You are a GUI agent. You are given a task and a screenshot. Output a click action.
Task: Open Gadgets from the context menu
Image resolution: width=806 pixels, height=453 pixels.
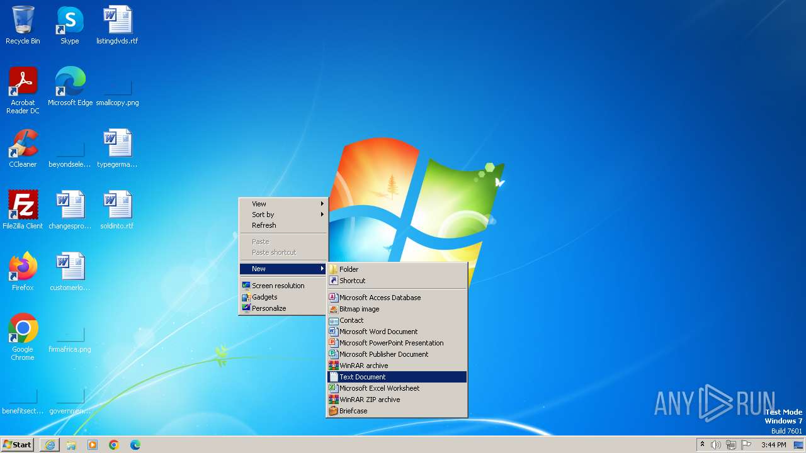pyautogui.click(x=283, y=297)
